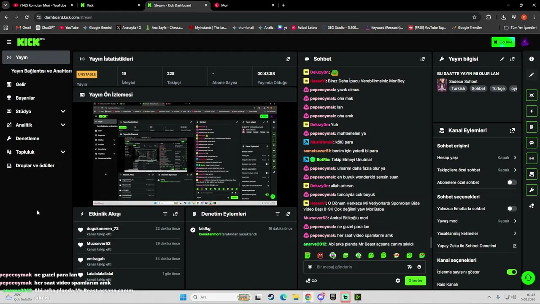Screen dimensions: 540x304
Task: Toggle the broadcast stats widget in right sidebar
Action: (x=532, y=158)
